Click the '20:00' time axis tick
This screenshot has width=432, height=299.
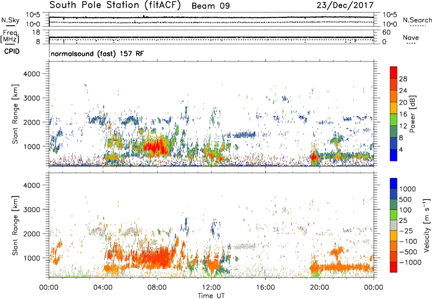(320, 288)
